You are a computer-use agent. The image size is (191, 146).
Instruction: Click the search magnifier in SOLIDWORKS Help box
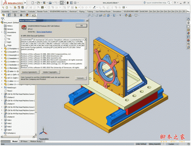click(x=169, y=3)
